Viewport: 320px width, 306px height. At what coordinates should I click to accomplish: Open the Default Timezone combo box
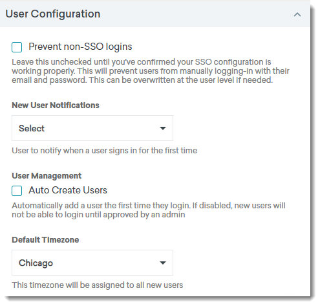[92, 263]
